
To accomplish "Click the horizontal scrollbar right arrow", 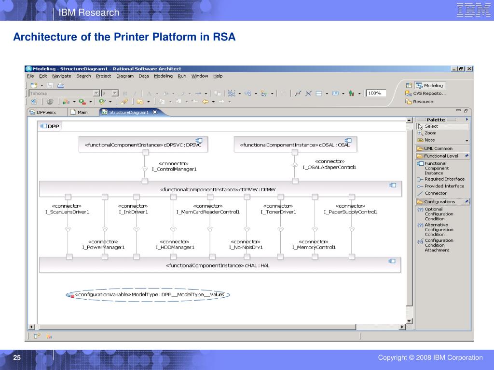I will [402, 327].
